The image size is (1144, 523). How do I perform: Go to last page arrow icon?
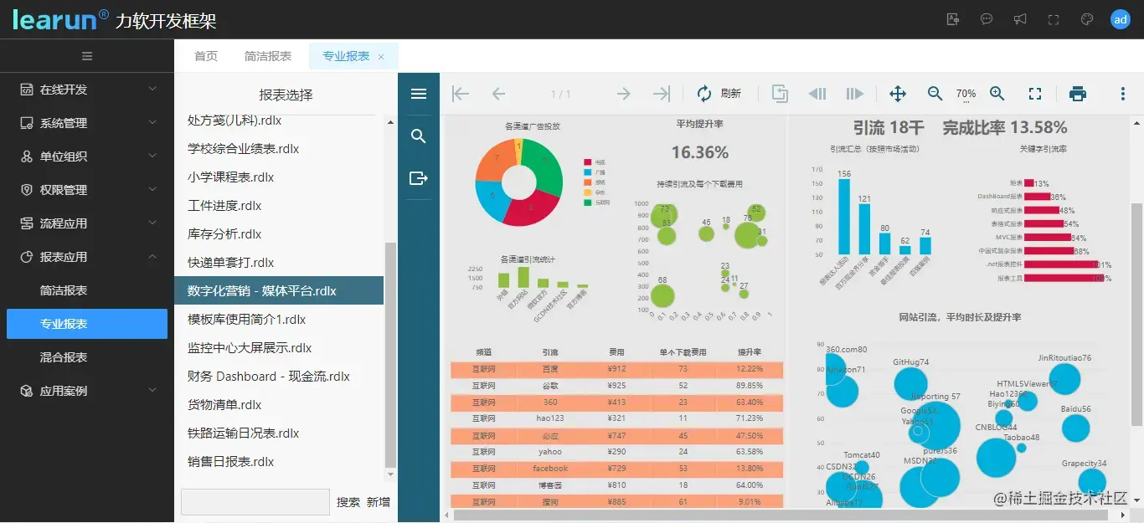[662, 94]
